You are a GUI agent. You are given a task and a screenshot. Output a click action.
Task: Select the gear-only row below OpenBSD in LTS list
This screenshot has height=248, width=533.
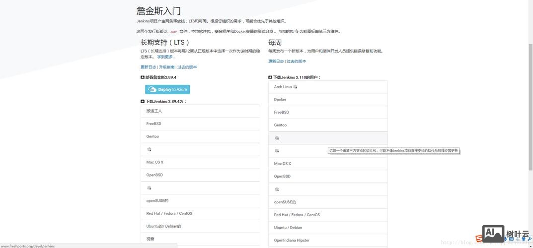click(x=200, y=188)
